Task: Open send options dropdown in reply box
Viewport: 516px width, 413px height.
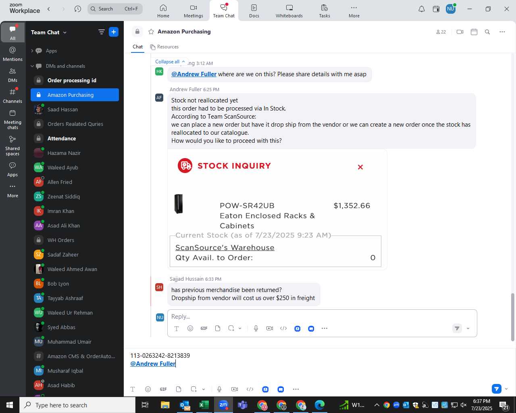Action: click(468, 328)
